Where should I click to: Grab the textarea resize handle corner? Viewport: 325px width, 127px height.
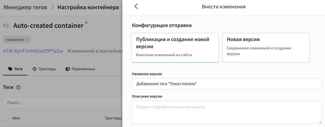coord(320,122)
